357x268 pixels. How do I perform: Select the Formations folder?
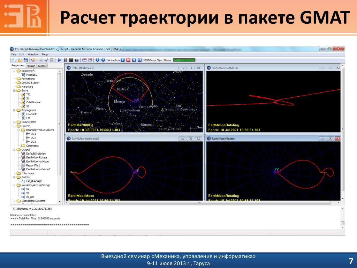point(28,79)
